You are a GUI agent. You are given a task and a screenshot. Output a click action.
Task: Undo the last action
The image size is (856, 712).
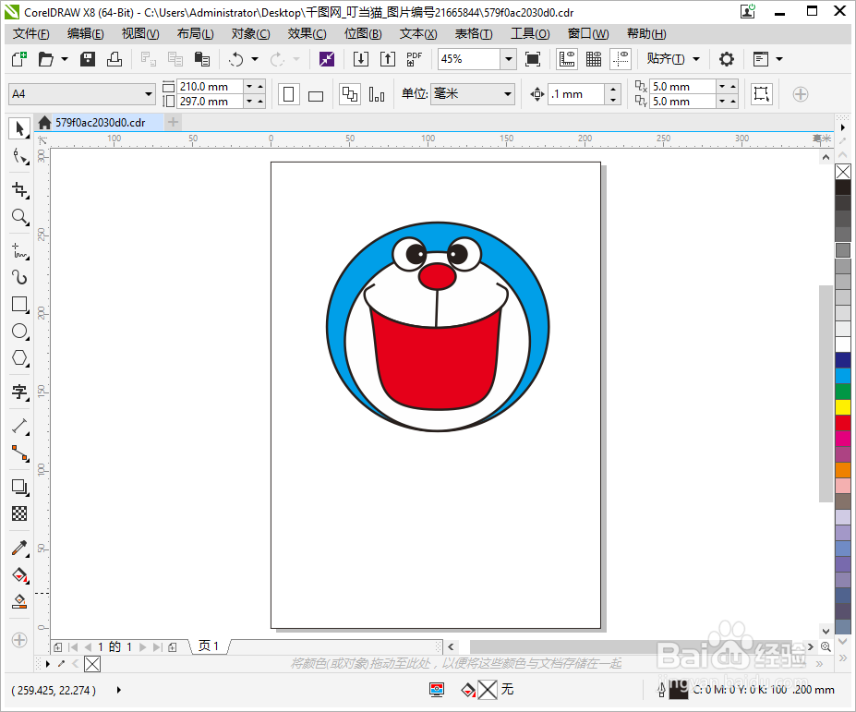point(235,59)
